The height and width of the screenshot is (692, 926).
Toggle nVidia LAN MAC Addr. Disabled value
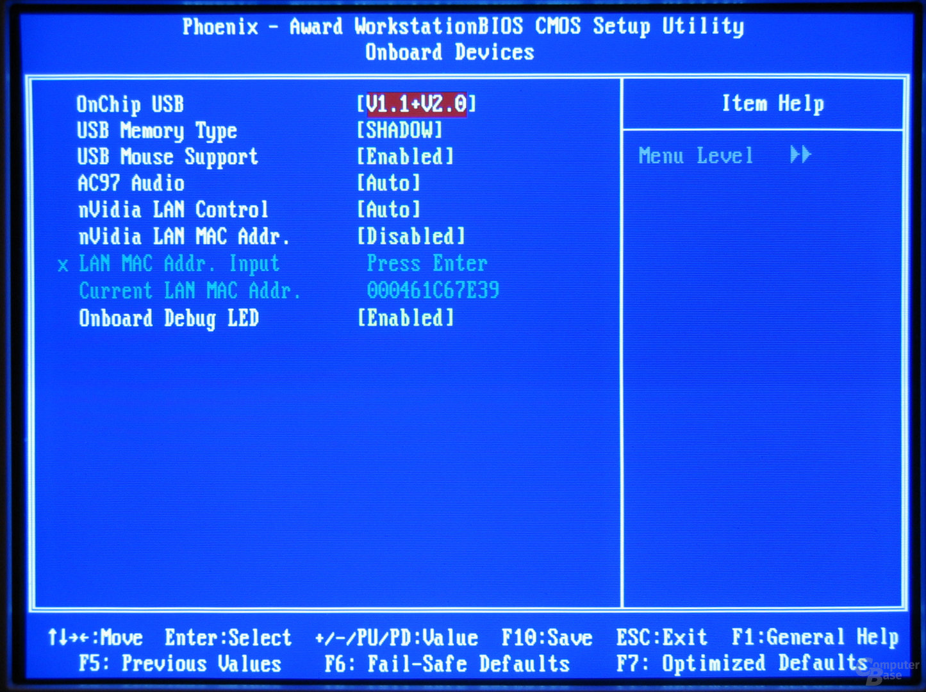point(411,236)
